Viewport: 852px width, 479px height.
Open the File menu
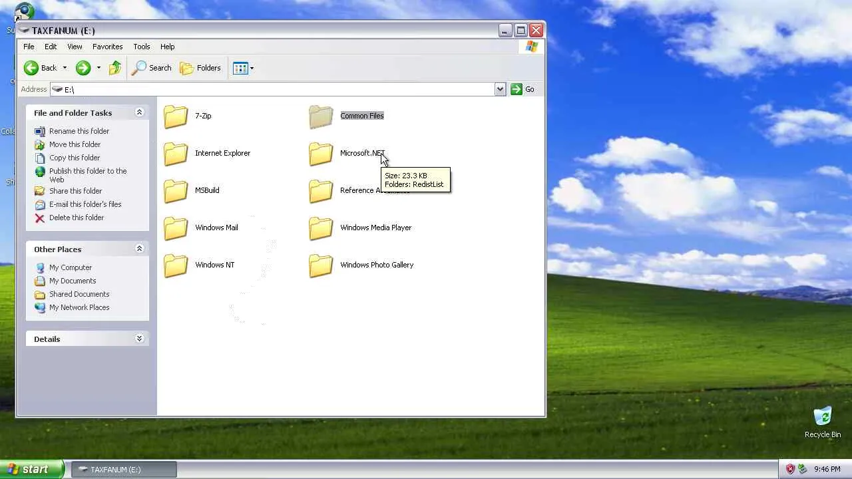click(x=29, y=47)
